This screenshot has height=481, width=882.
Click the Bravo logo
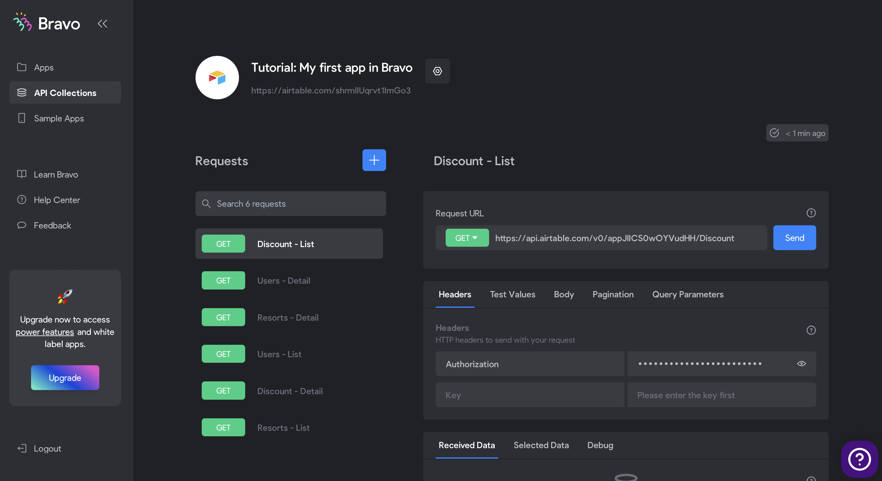(x=47, y=23)
